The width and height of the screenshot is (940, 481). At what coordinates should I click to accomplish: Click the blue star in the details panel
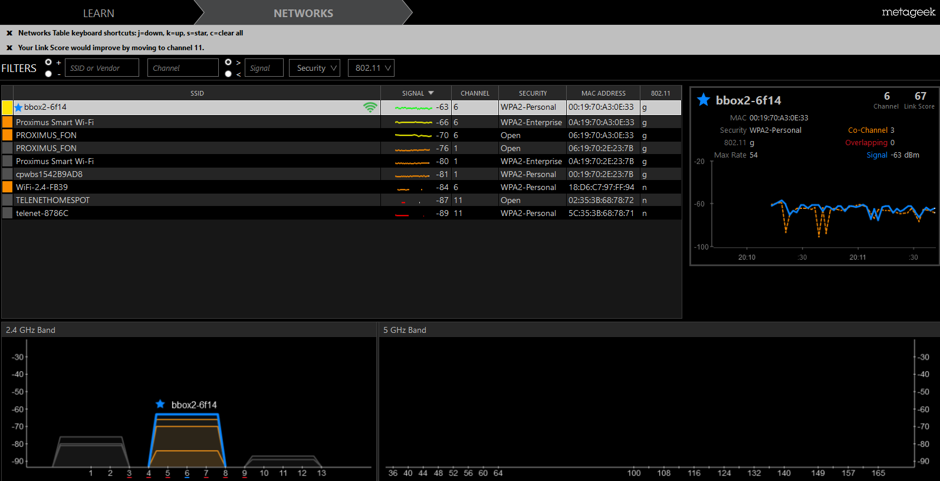point(704,100)
